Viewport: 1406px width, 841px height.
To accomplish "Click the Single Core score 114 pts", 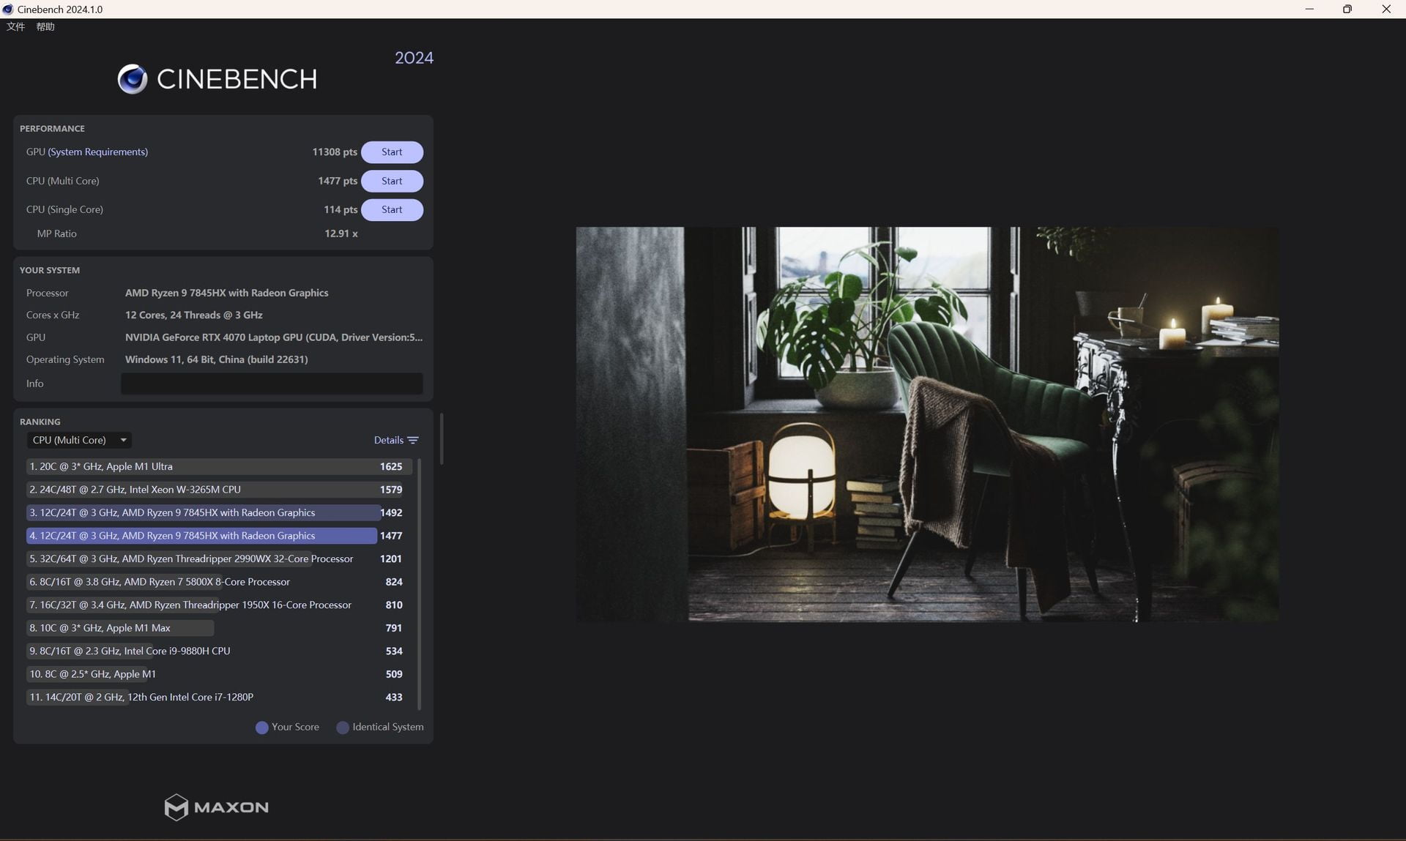I will [x=341, y=209].
